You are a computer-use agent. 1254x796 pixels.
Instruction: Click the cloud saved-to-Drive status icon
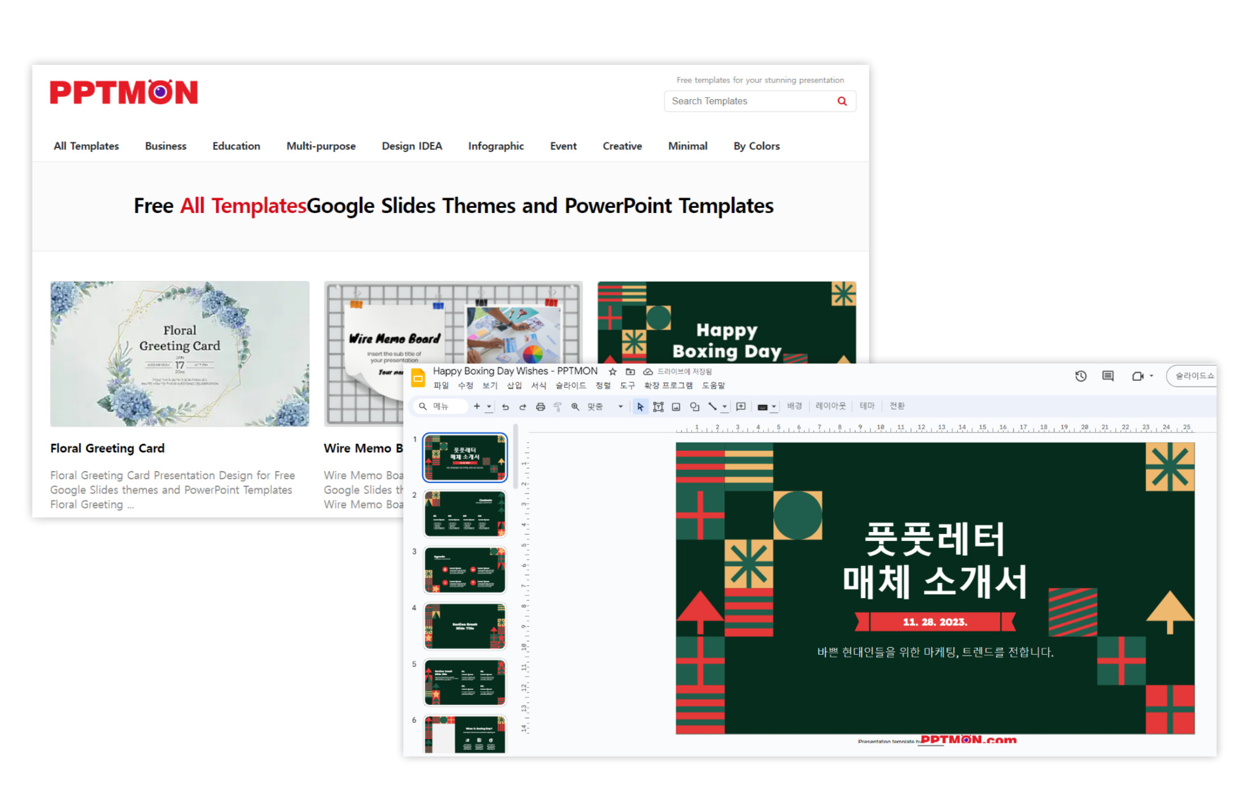[648, 371]
